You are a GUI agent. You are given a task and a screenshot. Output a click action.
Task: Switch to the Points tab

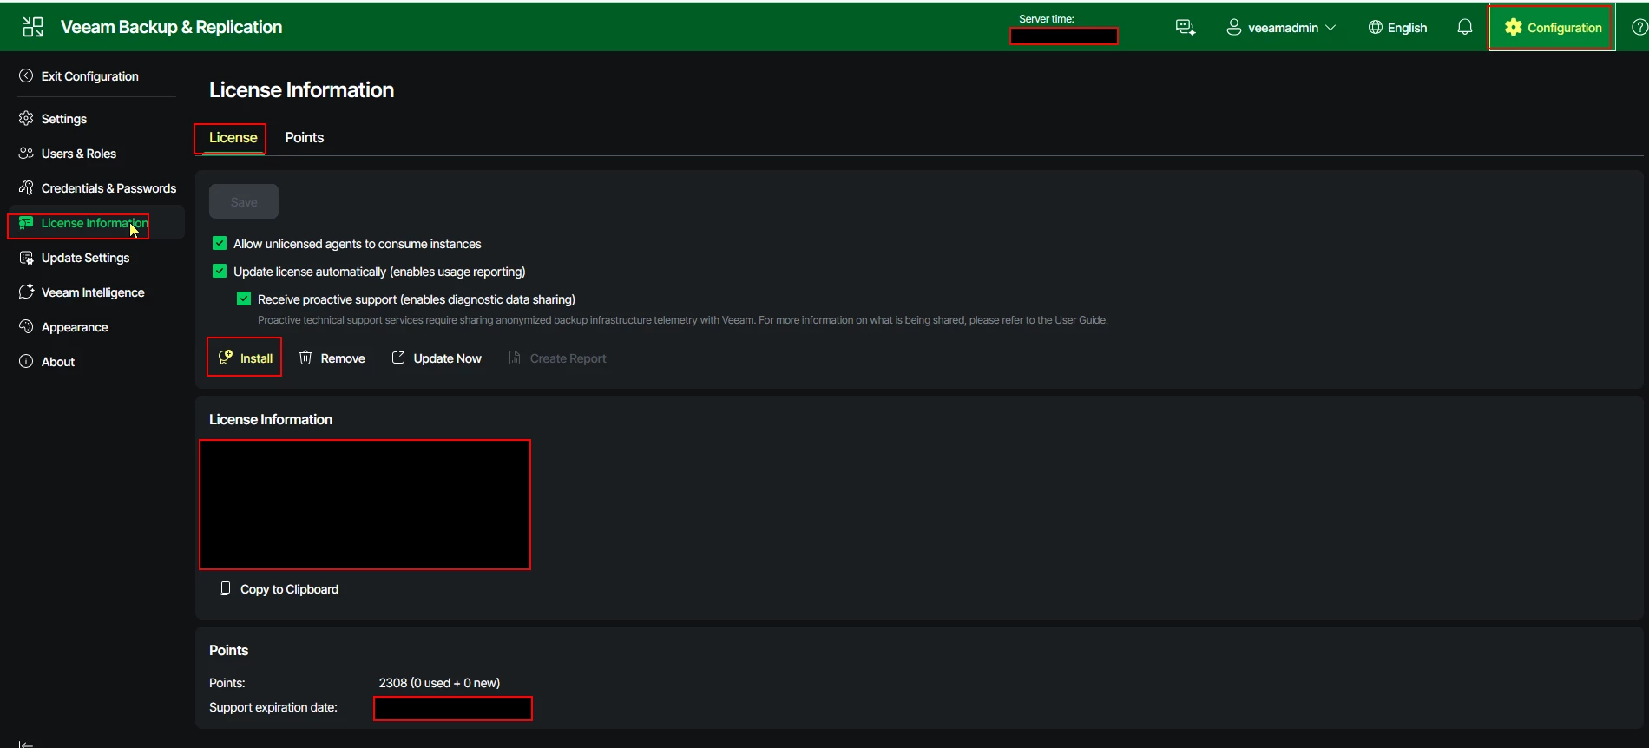click(x=305, y=138)
